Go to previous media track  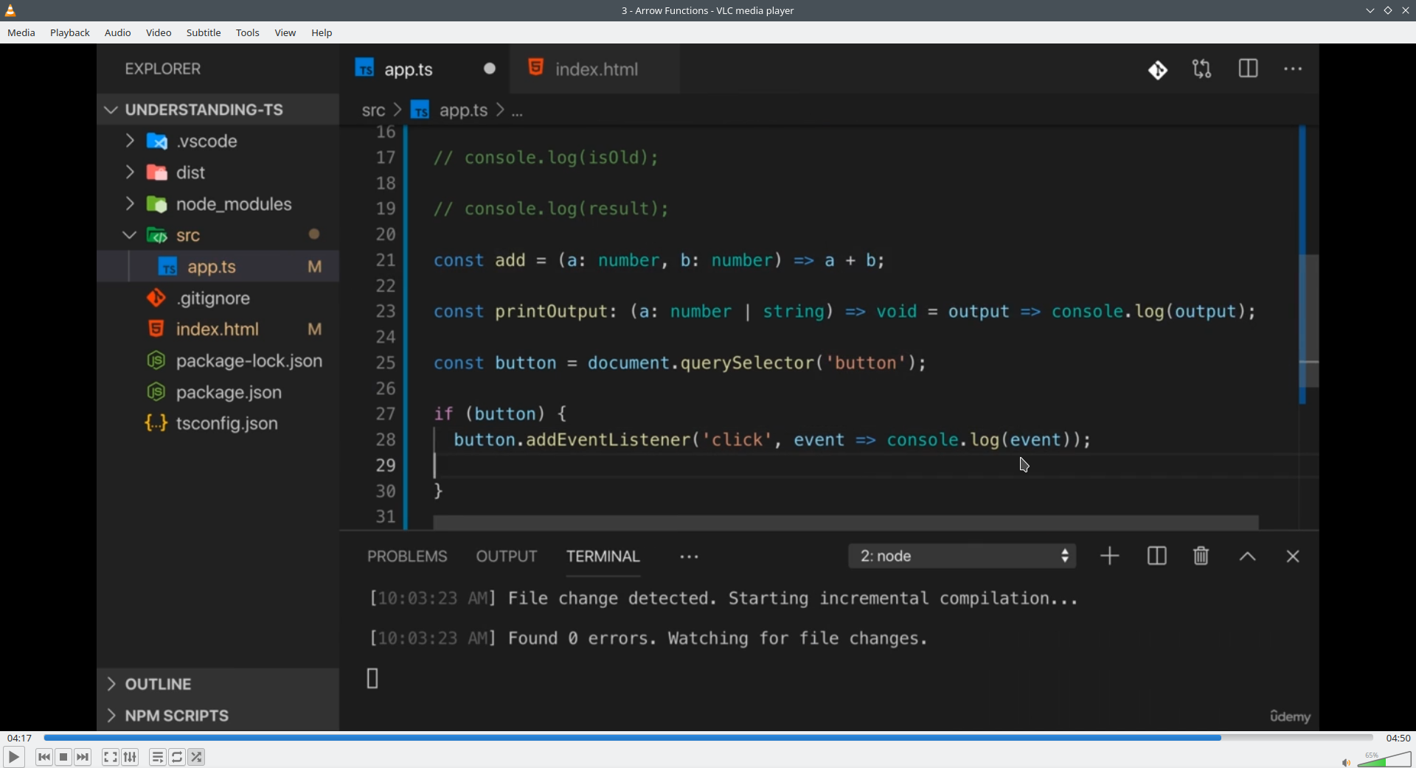(x=44, y=757)
